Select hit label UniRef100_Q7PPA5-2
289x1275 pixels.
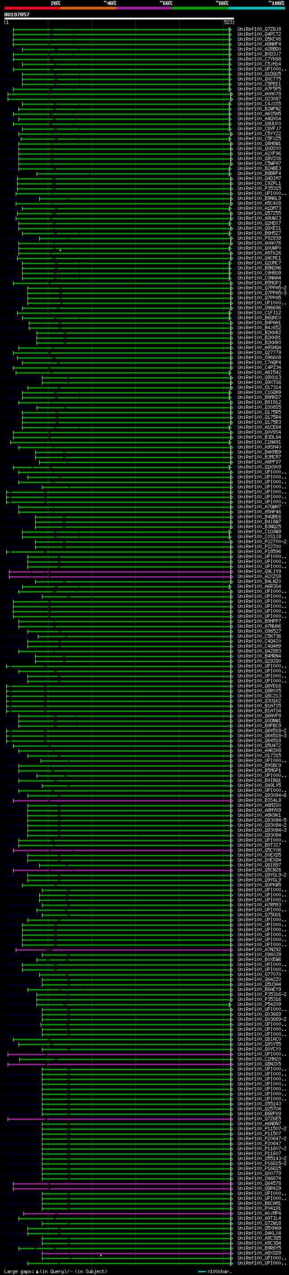point(262,288)
